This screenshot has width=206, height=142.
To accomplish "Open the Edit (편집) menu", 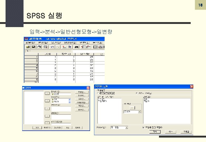I will [43, 43].
